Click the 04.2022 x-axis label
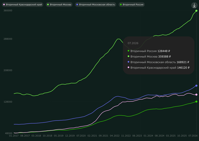Viewport: 199px width, 141px height. (115, 136)
